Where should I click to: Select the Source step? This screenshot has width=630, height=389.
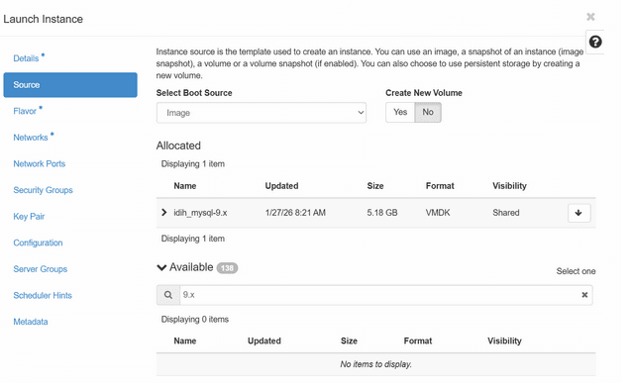point(70,85)
